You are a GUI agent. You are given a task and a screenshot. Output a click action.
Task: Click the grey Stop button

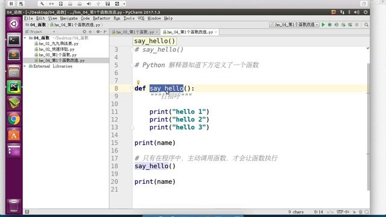click(356, 25)
